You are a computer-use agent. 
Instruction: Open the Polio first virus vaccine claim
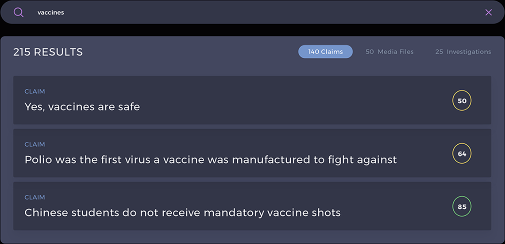point(252,153)
